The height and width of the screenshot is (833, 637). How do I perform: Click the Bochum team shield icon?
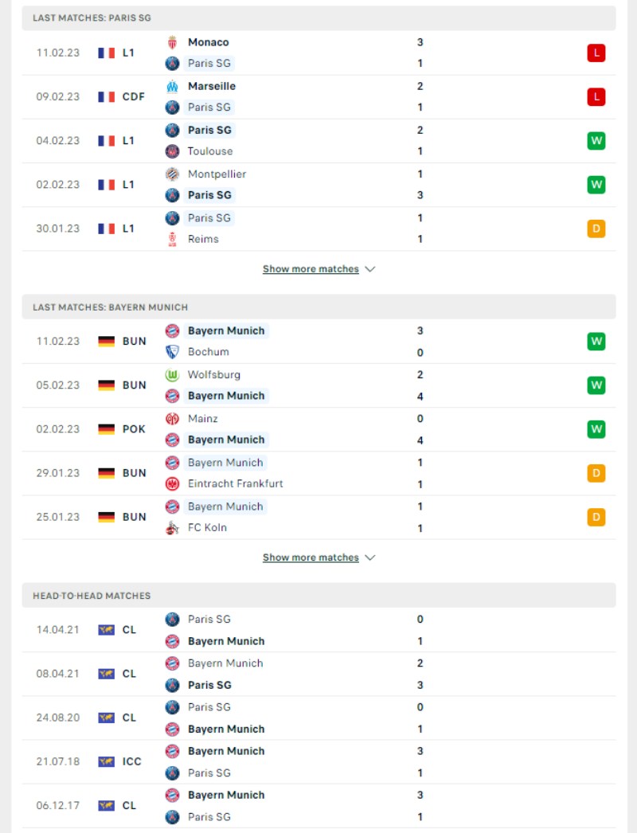click(172, 352)
